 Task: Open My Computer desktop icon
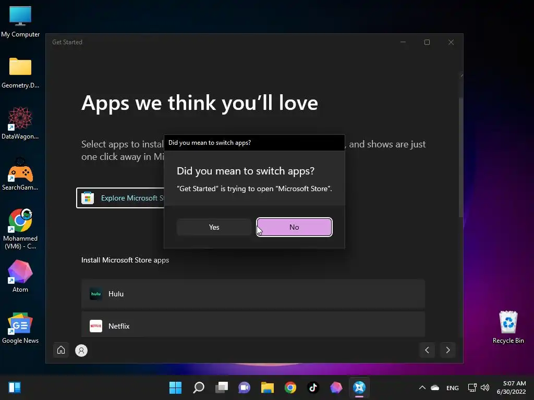[x=20, y=21]
